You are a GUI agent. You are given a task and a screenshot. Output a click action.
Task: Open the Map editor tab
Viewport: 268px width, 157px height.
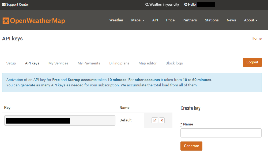[x=148, y=63]
